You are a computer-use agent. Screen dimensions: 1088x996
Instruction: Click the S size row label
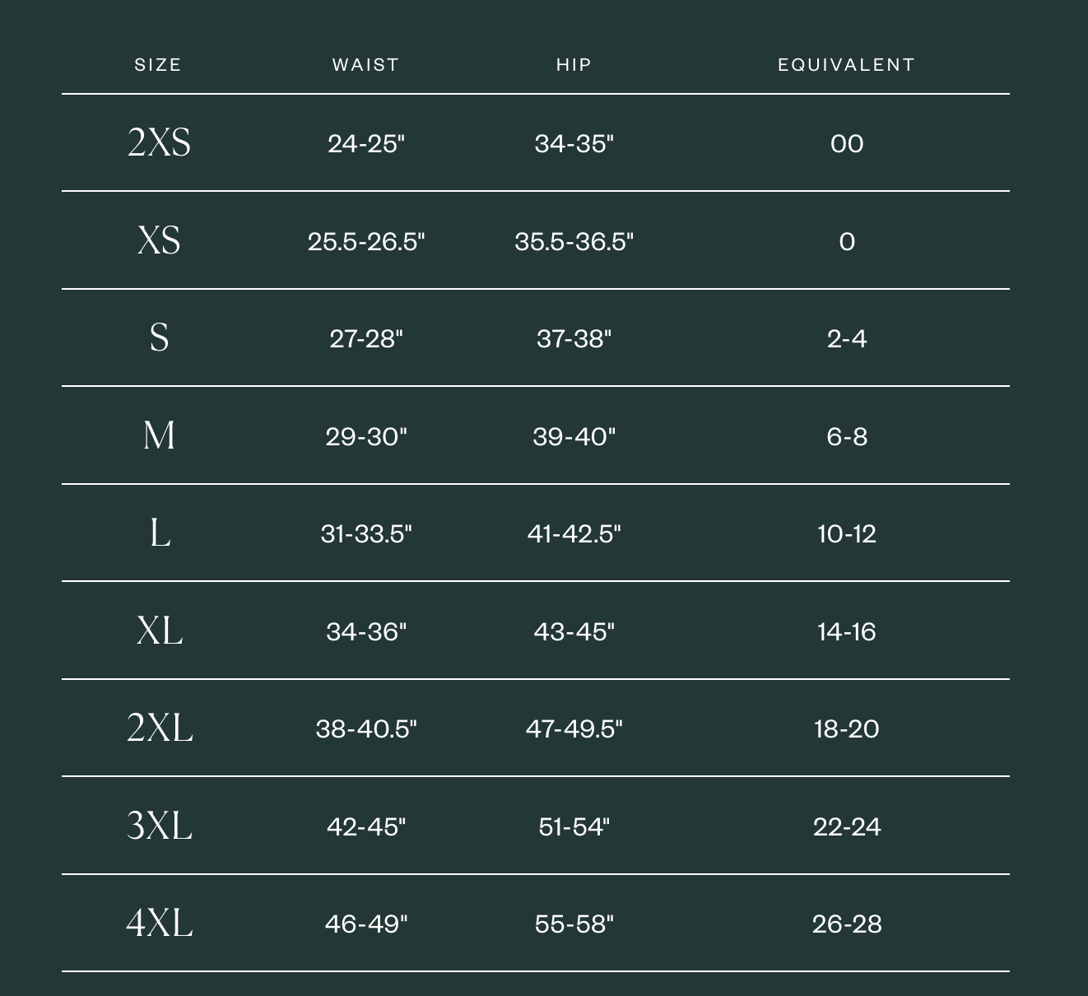(159, 337)
